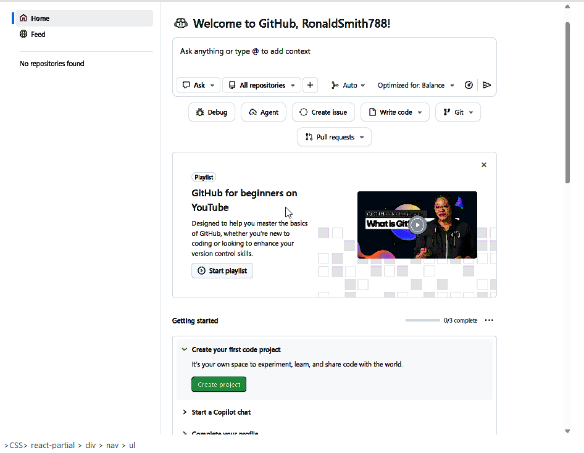The height and width of the screenshot is (453, 584).
Task: Open the Pull requests dropdown
Action: tap(334, 137)
